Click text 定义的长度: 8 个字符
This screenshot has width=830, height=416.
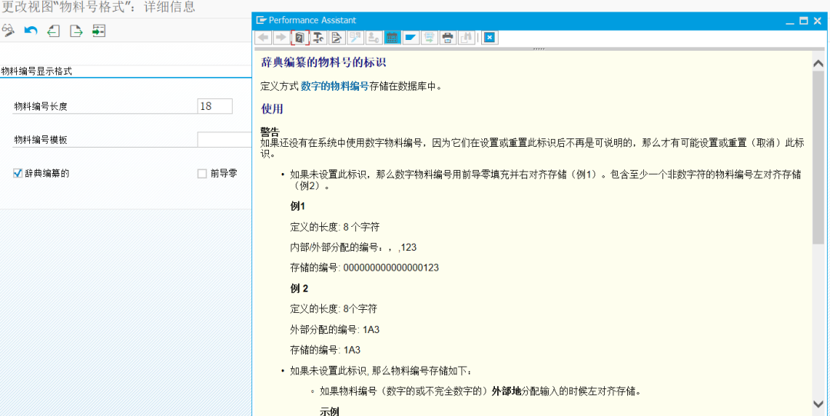point(334,227)
